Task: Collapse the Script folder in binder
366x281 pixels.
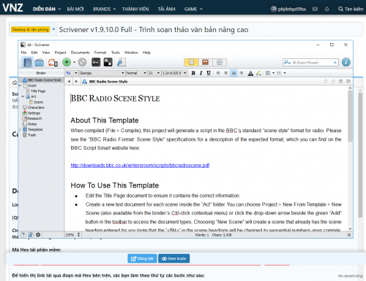Action: [20, 85]
